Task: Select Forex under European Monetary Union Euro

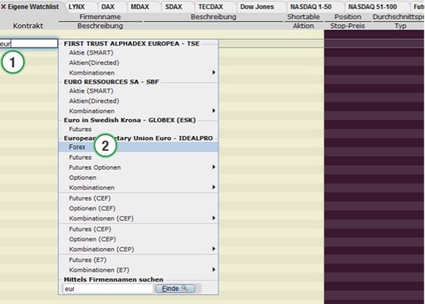Action: (x=77, y=148)
